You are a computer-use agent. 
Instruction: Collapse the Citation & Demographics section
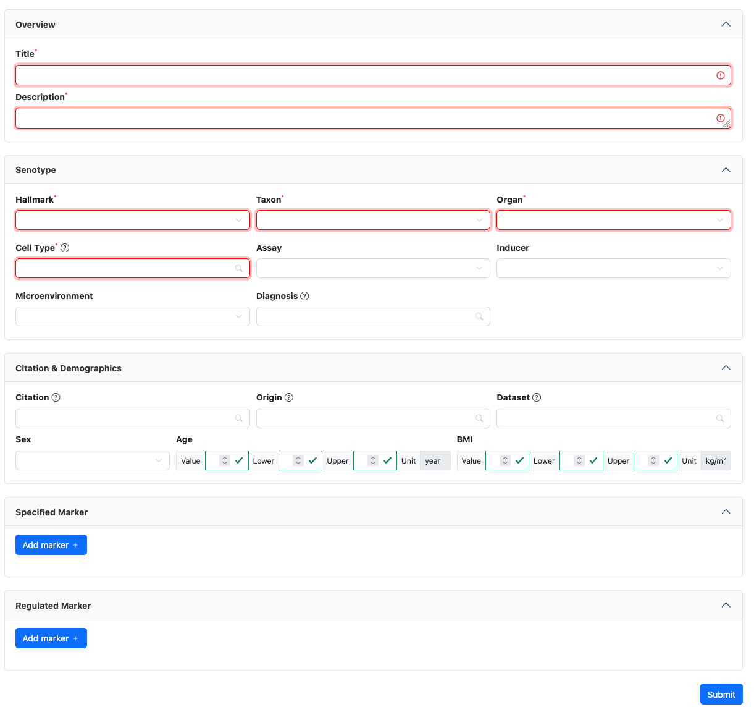point(726,368)
